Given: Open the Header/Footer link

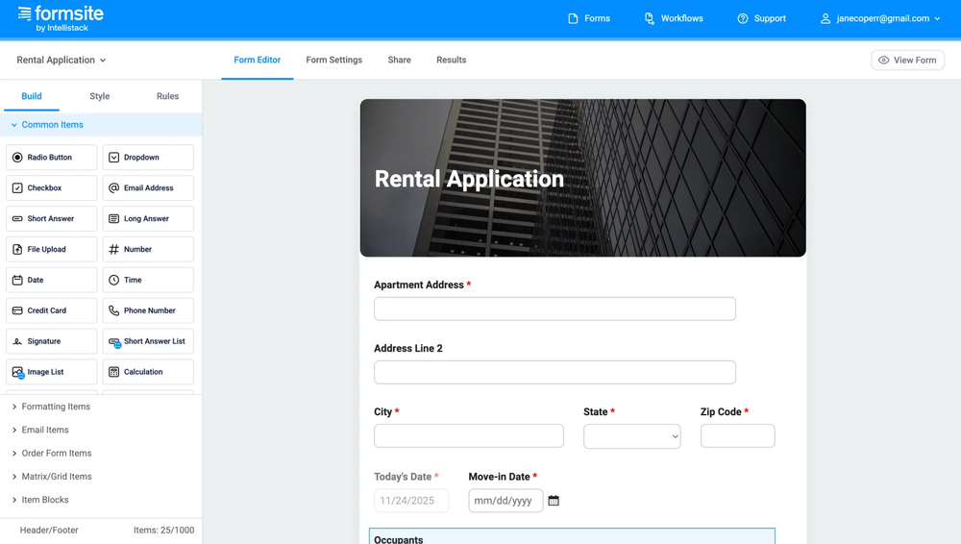Looking at the screenshot, I should point(49,530).
